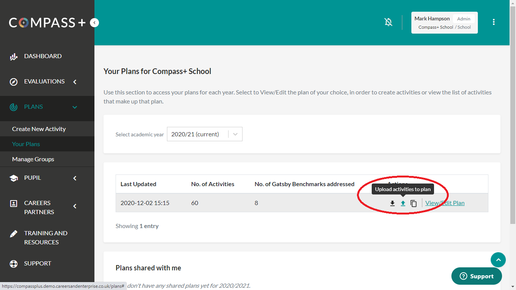
Task: Select the Training and Resources pencil icon
Action: point(14,233)
